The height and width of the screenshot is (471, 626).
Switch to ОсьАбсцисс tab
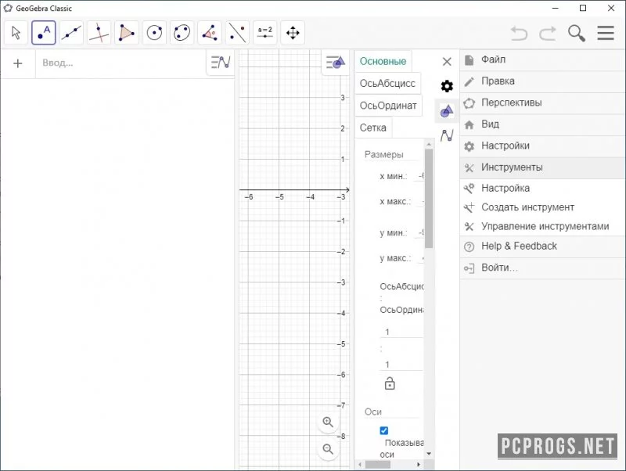(x=387, y=84)
